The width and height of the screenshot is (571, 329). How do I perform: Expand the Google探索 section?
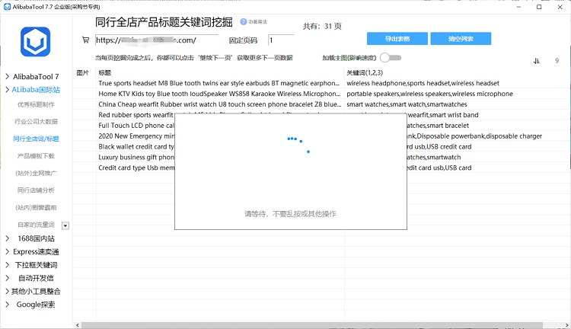point(8,304)
